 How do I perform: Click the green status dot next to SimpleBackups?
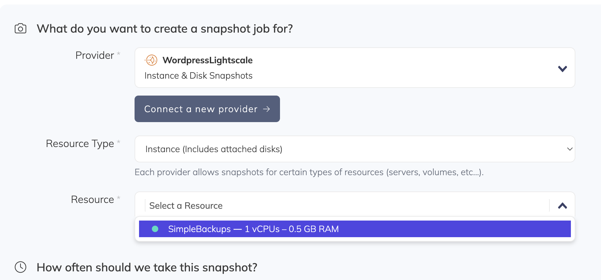155,229
